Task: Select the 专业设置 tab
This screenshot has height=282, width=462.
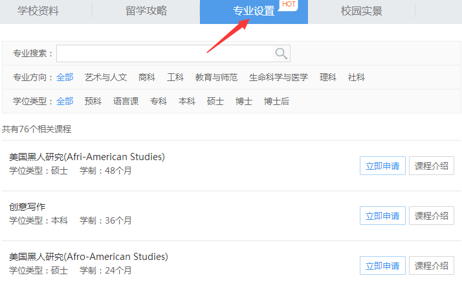Action: (x=254, y=11)
